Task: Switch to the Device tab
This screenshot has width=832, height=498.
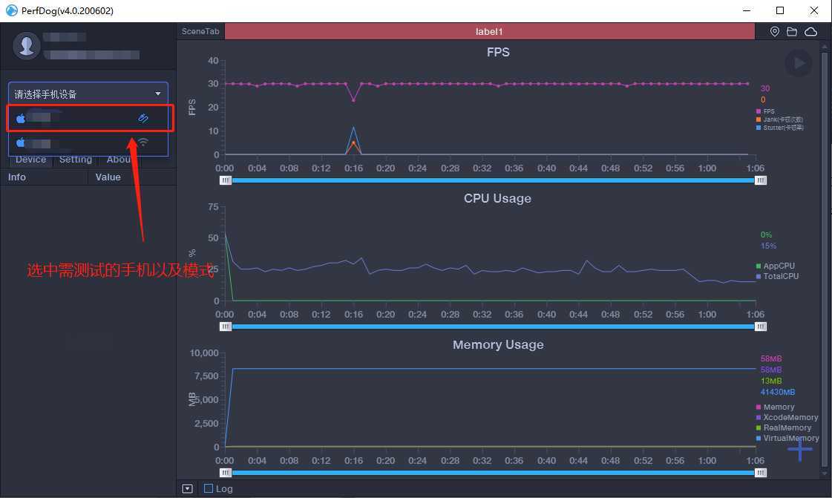Action: (x=30, y=160)
